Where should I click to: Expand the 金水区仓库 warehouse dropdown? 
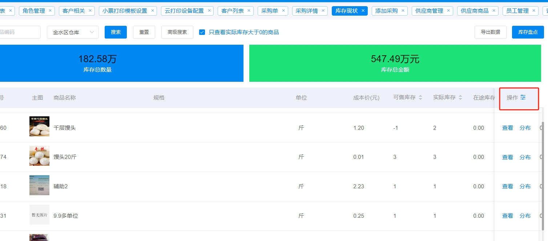(x=73, y=32)
